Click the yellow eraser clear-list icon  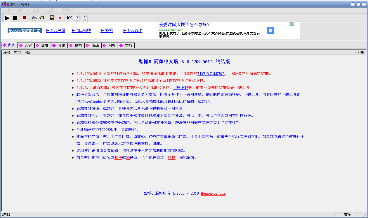42,18
